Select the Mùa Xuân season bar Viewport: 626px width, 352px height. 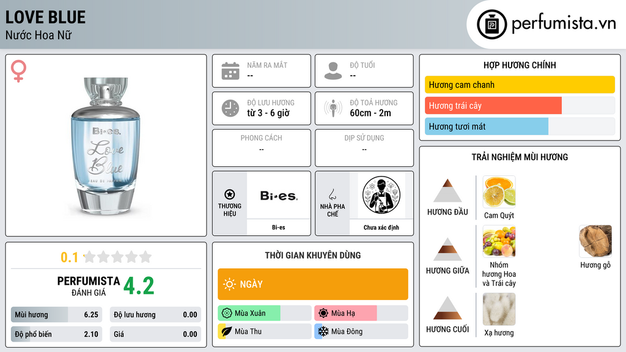click(x=264, y=313)
